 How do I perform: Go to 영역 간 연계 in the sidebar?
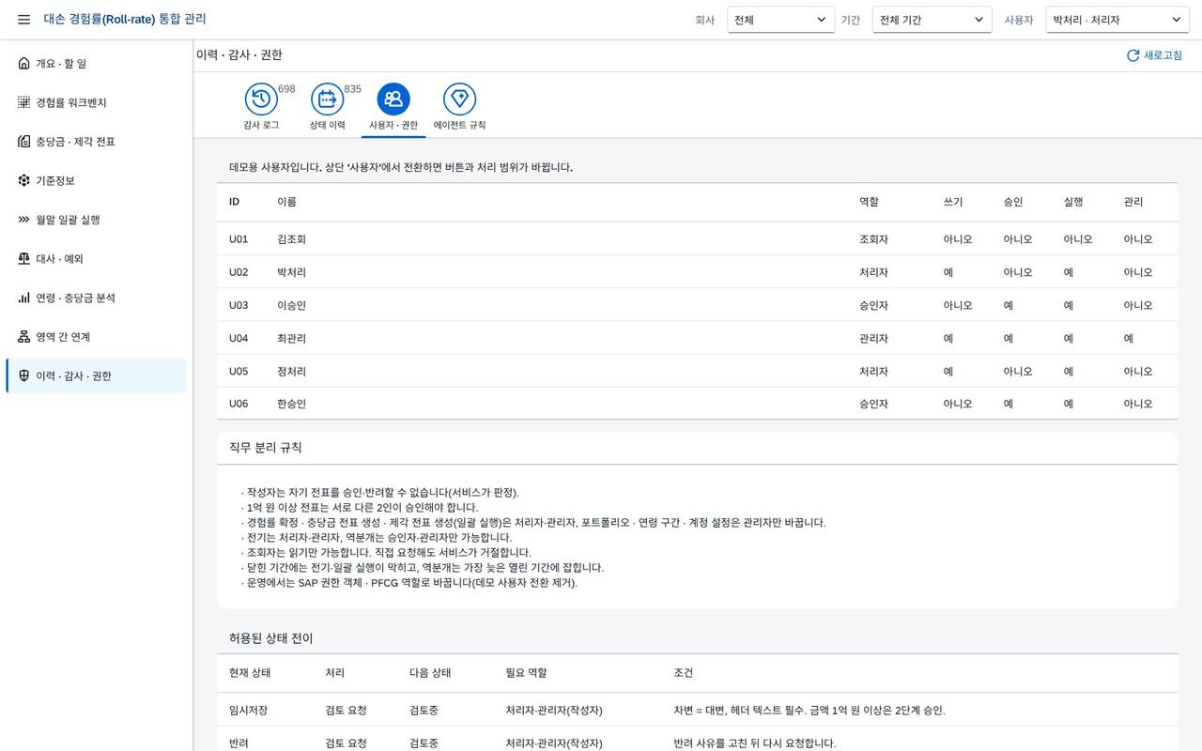tap(96, 337)
